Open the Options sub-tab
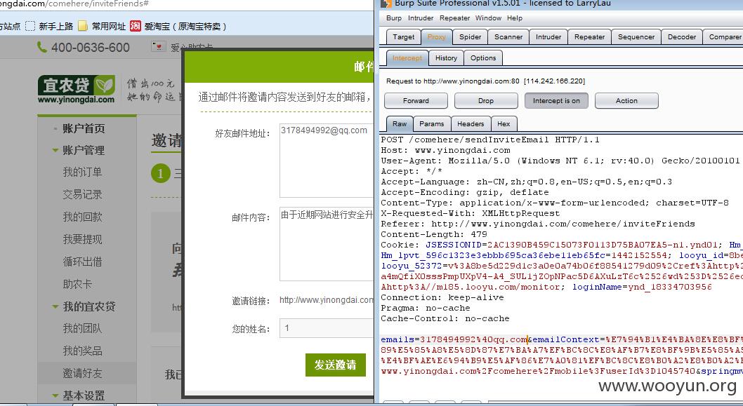This screenshot has width=743, height=406. click(483, 57)
